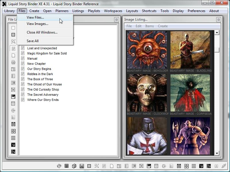This screenshot has height=172, width=230.
Task: Click the printer icon in File Listing sidebar
Action: [x=13, y=62]
